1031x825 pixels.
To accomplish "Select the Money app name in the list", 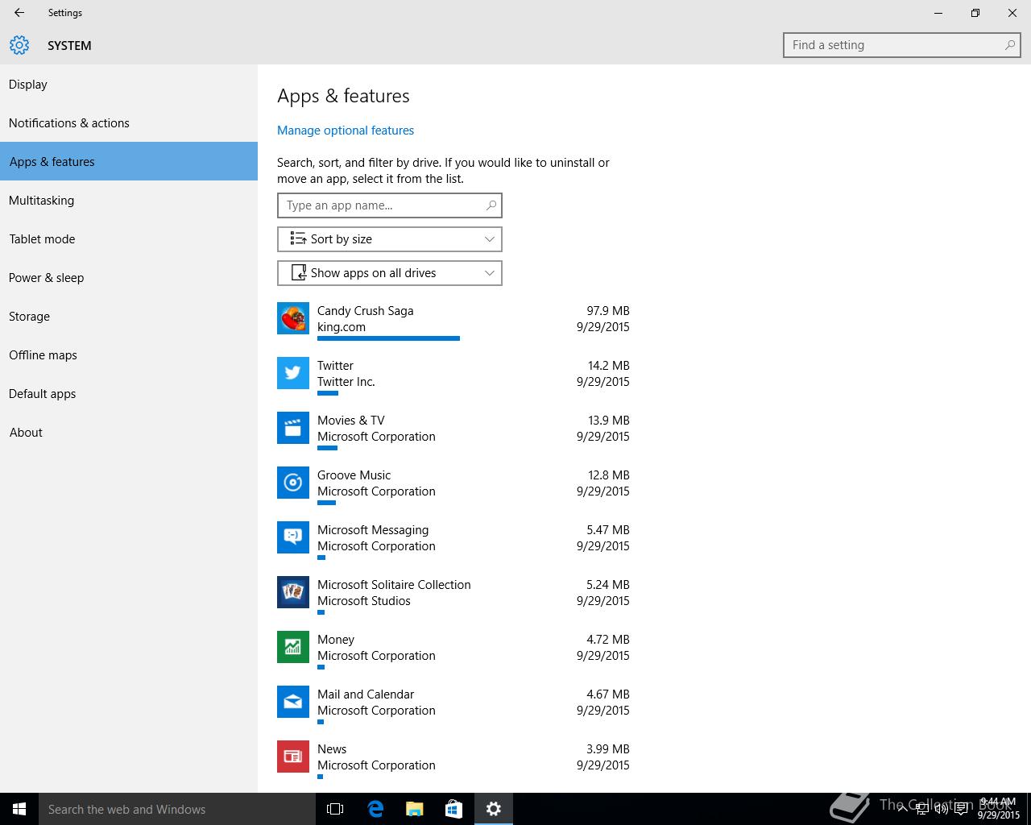I will coord(336,640).
